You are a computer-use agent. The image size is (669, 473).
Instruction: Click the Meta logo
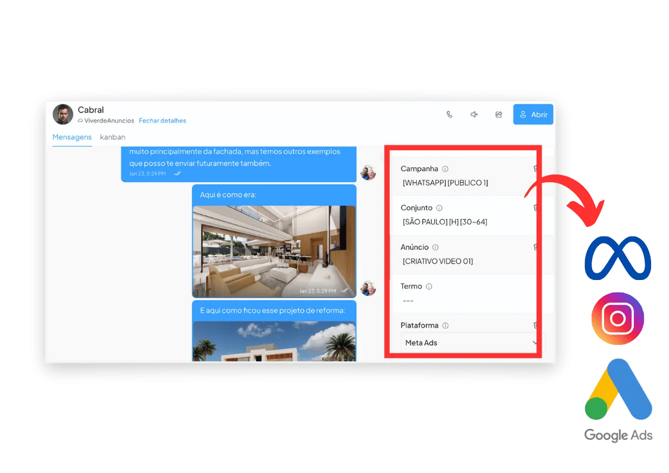pos(618,258)
